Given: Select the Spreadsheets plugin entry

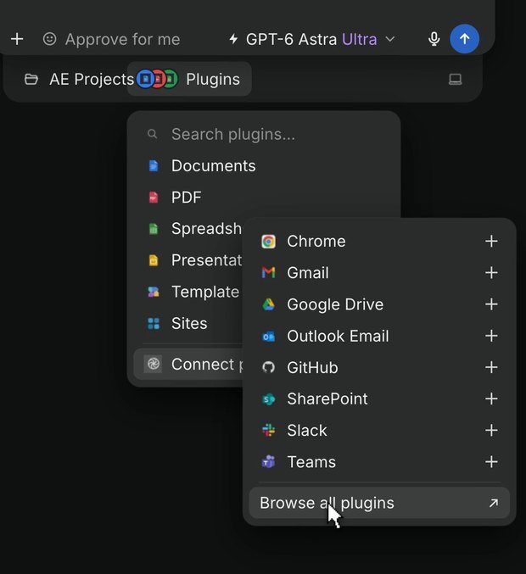Looking at the screenshot, I should [188, 229].
